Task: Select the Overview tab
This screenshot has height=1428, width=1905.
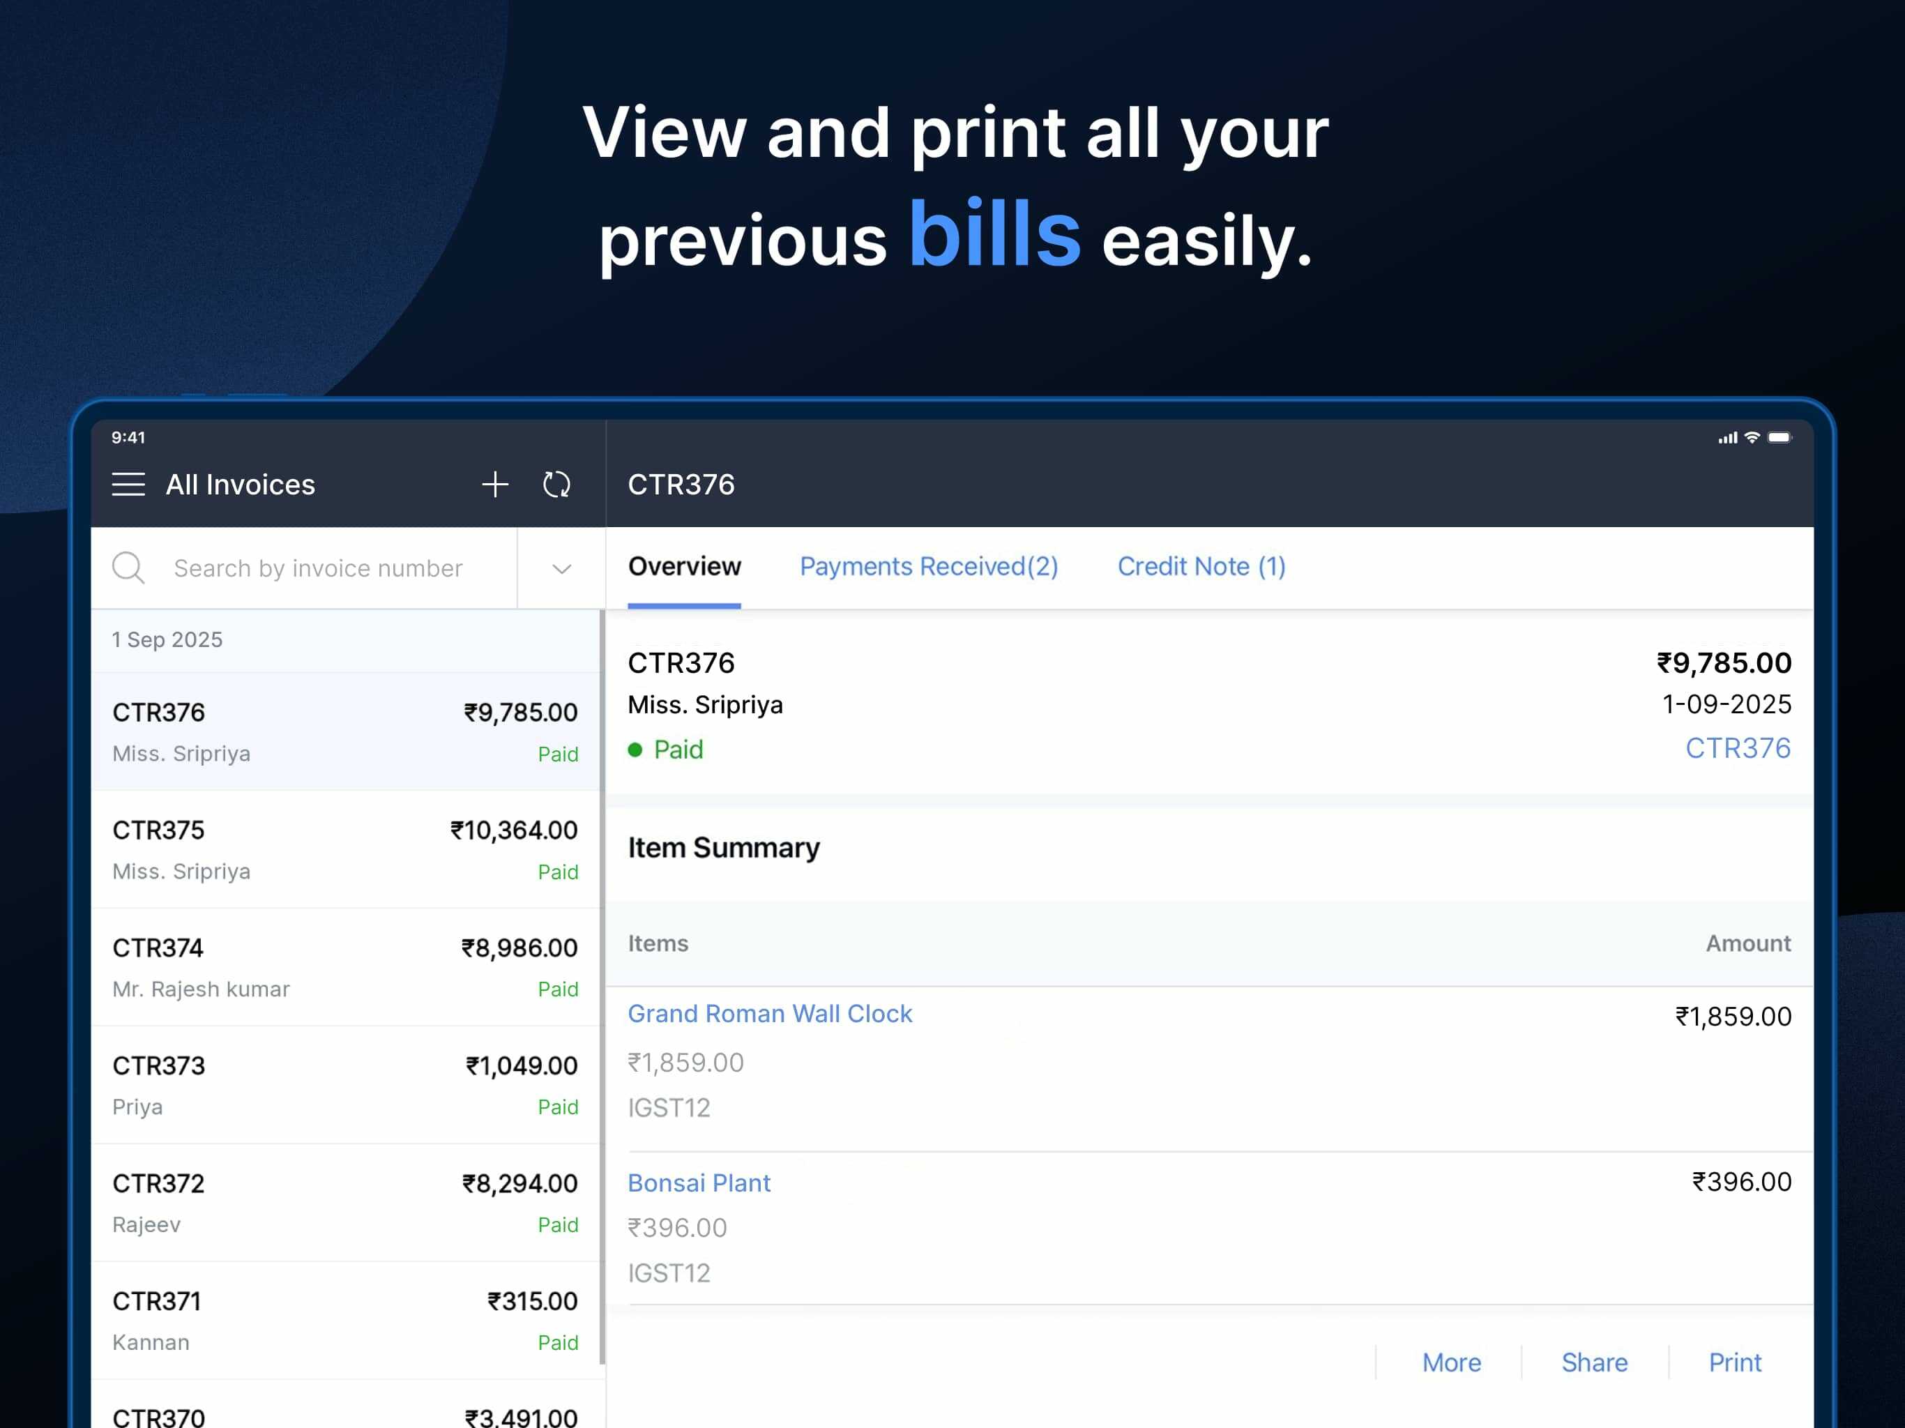Action: 684,567
